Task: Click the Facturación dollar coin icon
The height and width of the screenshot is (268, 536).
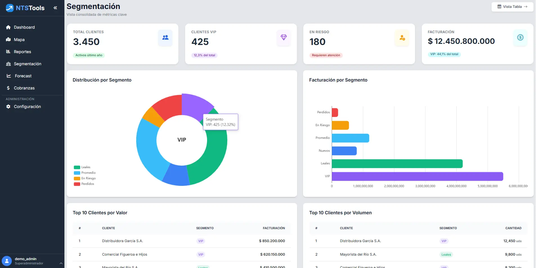Action: [x=520, y=37]
